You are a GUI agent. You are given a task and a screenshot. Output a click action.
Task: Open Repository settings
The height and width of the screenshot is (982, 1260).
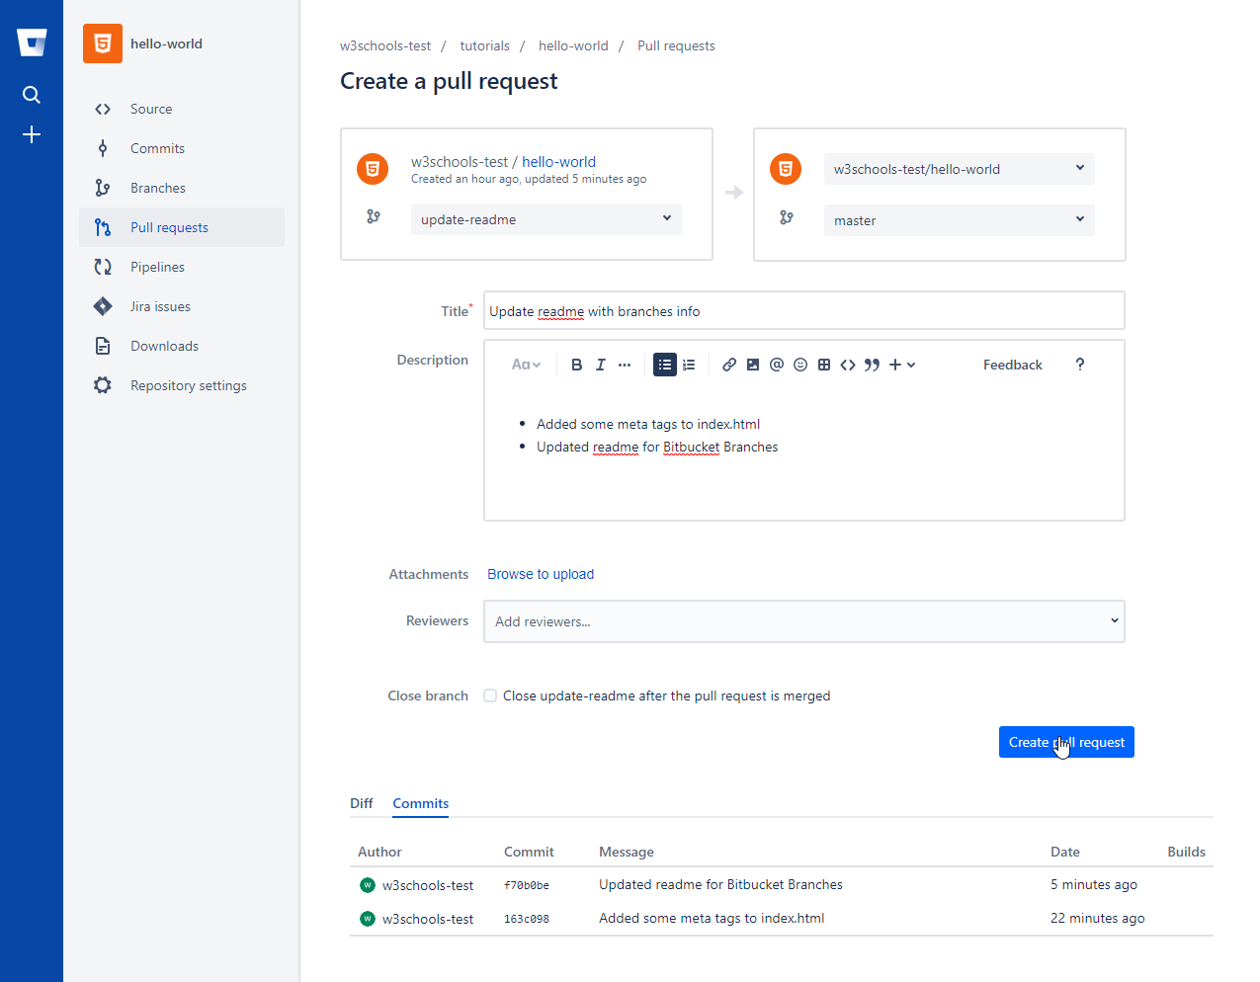click(x=182, y=385)
